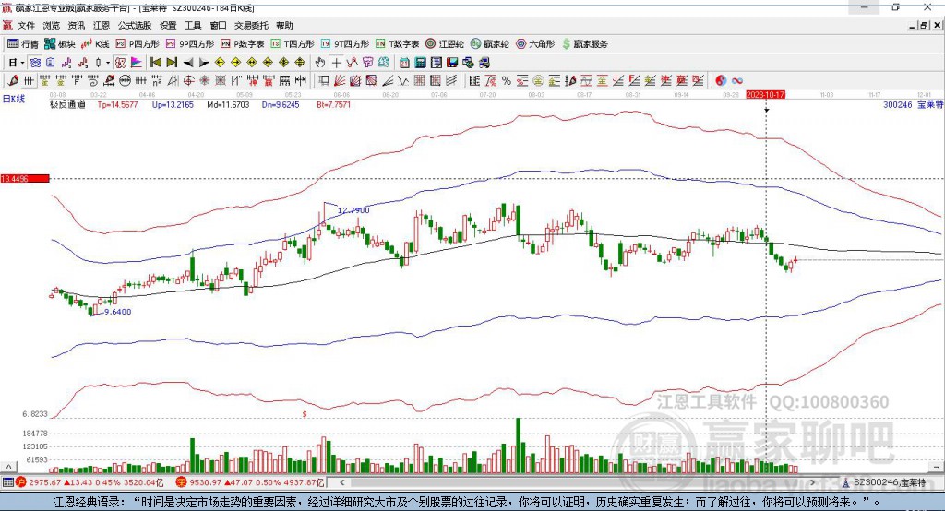Click the 9.6400 low price label
This screenshot has height=511, width=945.
click(117, 312)
